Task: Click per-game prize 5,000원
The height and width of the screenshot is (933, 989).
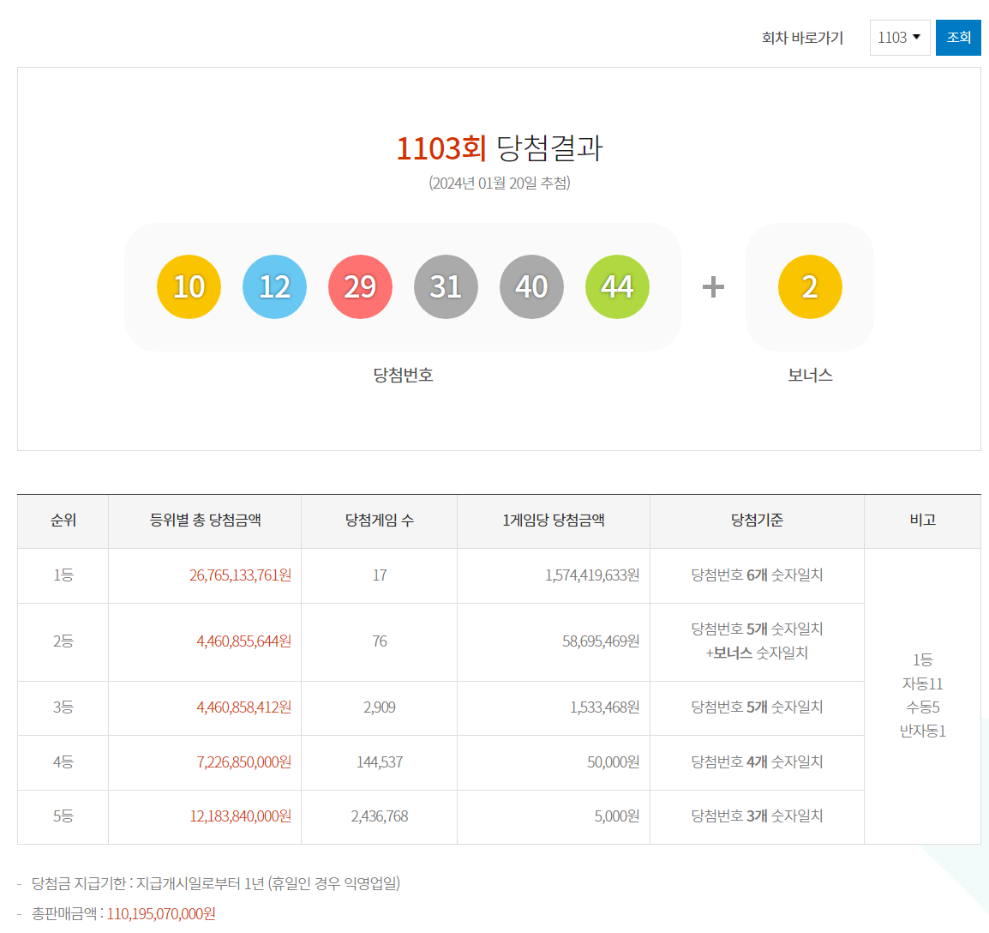Action: pyautogui.click(x=617, y=816)
